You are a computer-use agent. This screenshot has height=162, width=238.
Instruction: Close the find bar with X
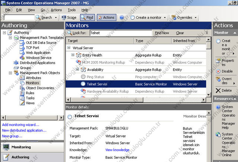(207, 33)
